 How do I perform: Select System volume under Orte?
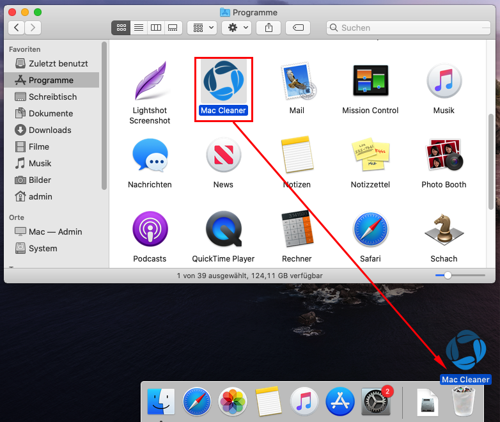[x=52, y=248]
